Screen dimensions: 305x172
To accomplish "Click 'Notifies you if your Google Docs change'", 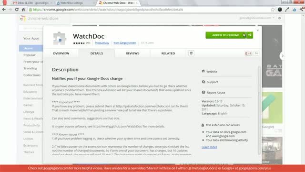I will pos(87,78).
